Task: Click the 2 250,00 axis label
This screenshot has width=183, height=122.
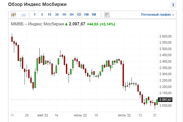Action: click(x=165, y=80)
